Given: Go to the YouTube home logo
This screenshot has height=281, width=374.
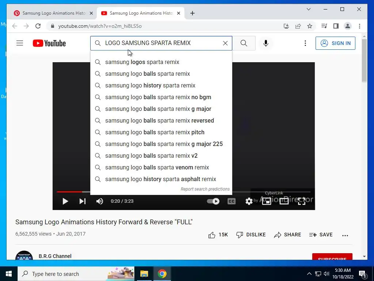Looking at the screenshot, I should [x=49, y=43].
